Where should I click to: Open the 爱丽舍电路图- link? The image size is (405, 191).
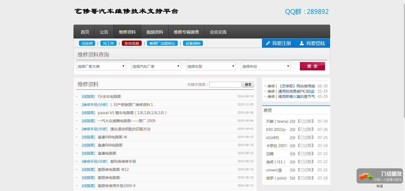coord(110,178)
